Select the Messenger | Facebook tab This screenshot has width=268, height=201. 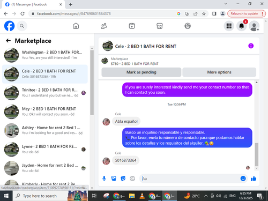point(34,4)
